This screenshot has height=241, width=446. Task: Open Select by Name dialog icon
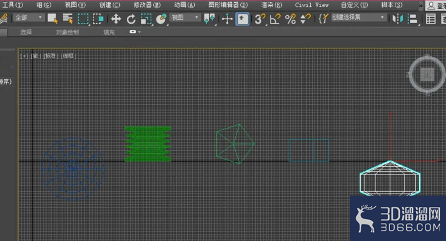point(68,19)
